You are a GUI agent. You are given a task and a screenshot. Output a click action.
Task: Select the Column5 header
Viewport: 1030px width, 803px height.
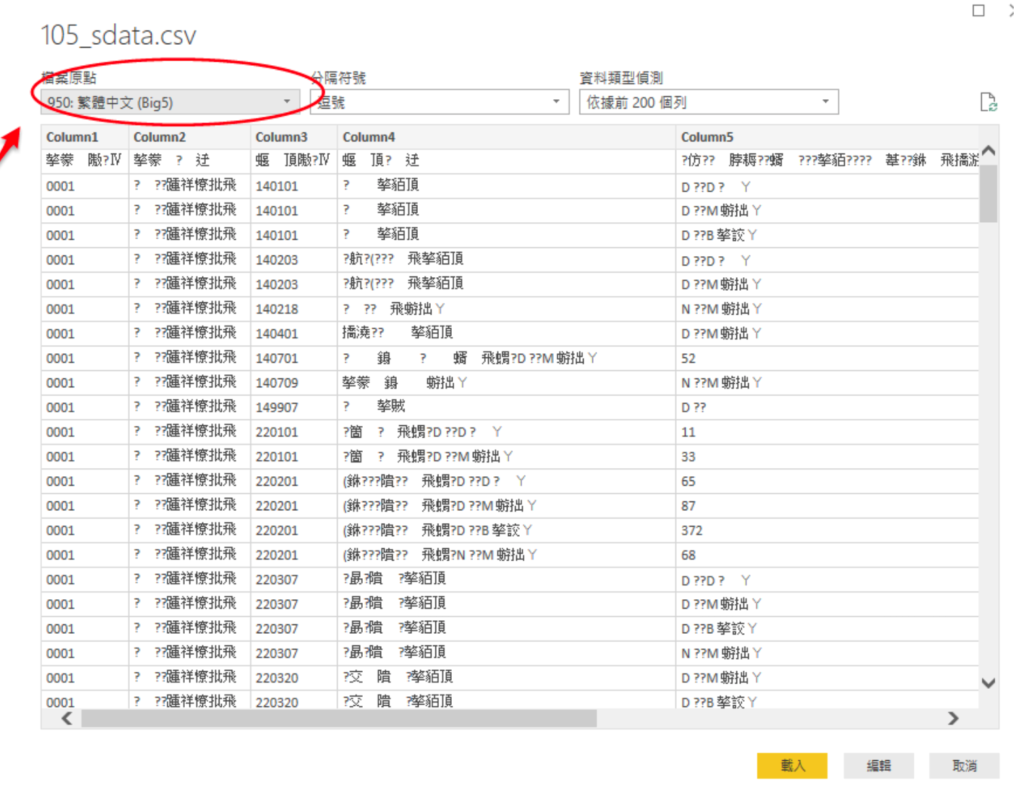827,137
